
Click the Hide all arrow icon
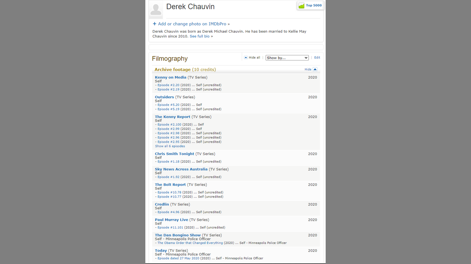[x=246, y=58]
